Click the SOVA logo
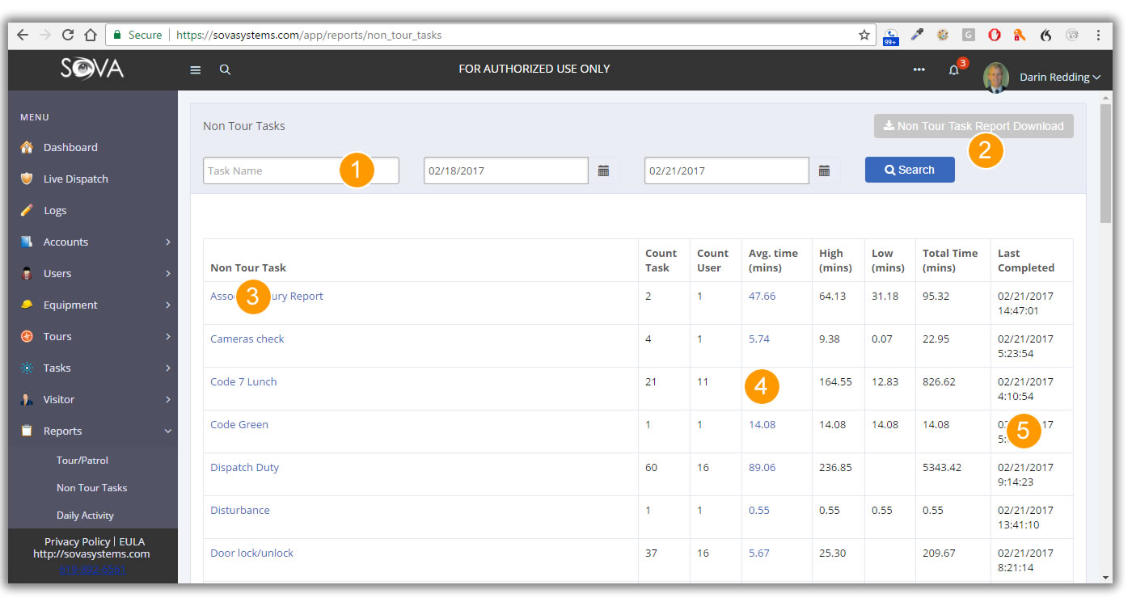Image resolution: width=1132 pixels, height=606 pixels. 92,69
